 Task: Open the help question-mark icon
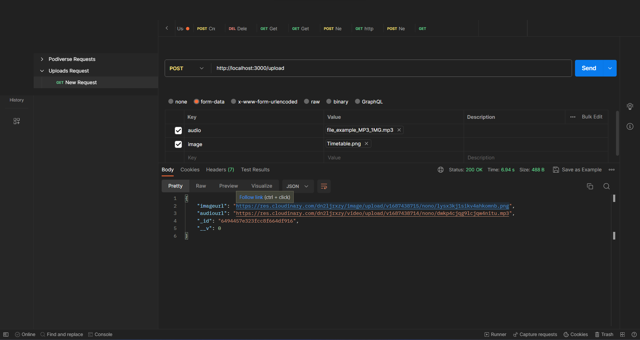tap(634, 334)
